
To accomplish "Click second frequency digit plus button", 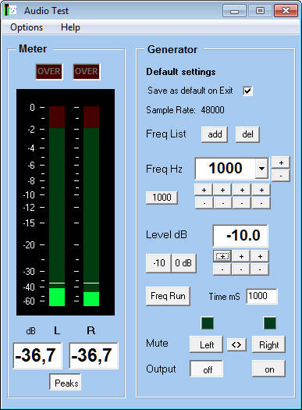I will click(222, 190).
